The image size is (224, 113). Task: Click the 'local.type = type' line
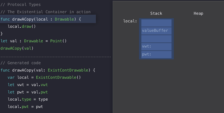pos(28,99)
